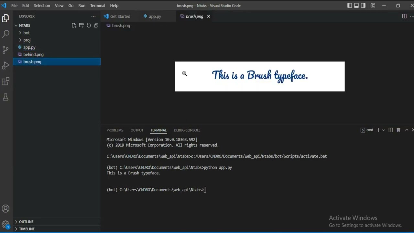Toggle the bottom panel visibility
Viewport: 414px width, 233px height.
point(356,6)
